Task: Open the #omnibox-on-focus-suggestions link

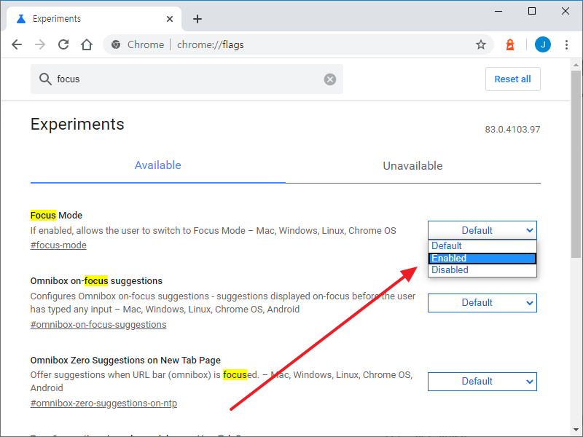Action: (98, 325)
